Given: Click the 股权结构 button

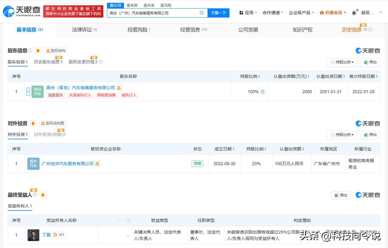Looking at the screenshot, I should coord(56,51).
